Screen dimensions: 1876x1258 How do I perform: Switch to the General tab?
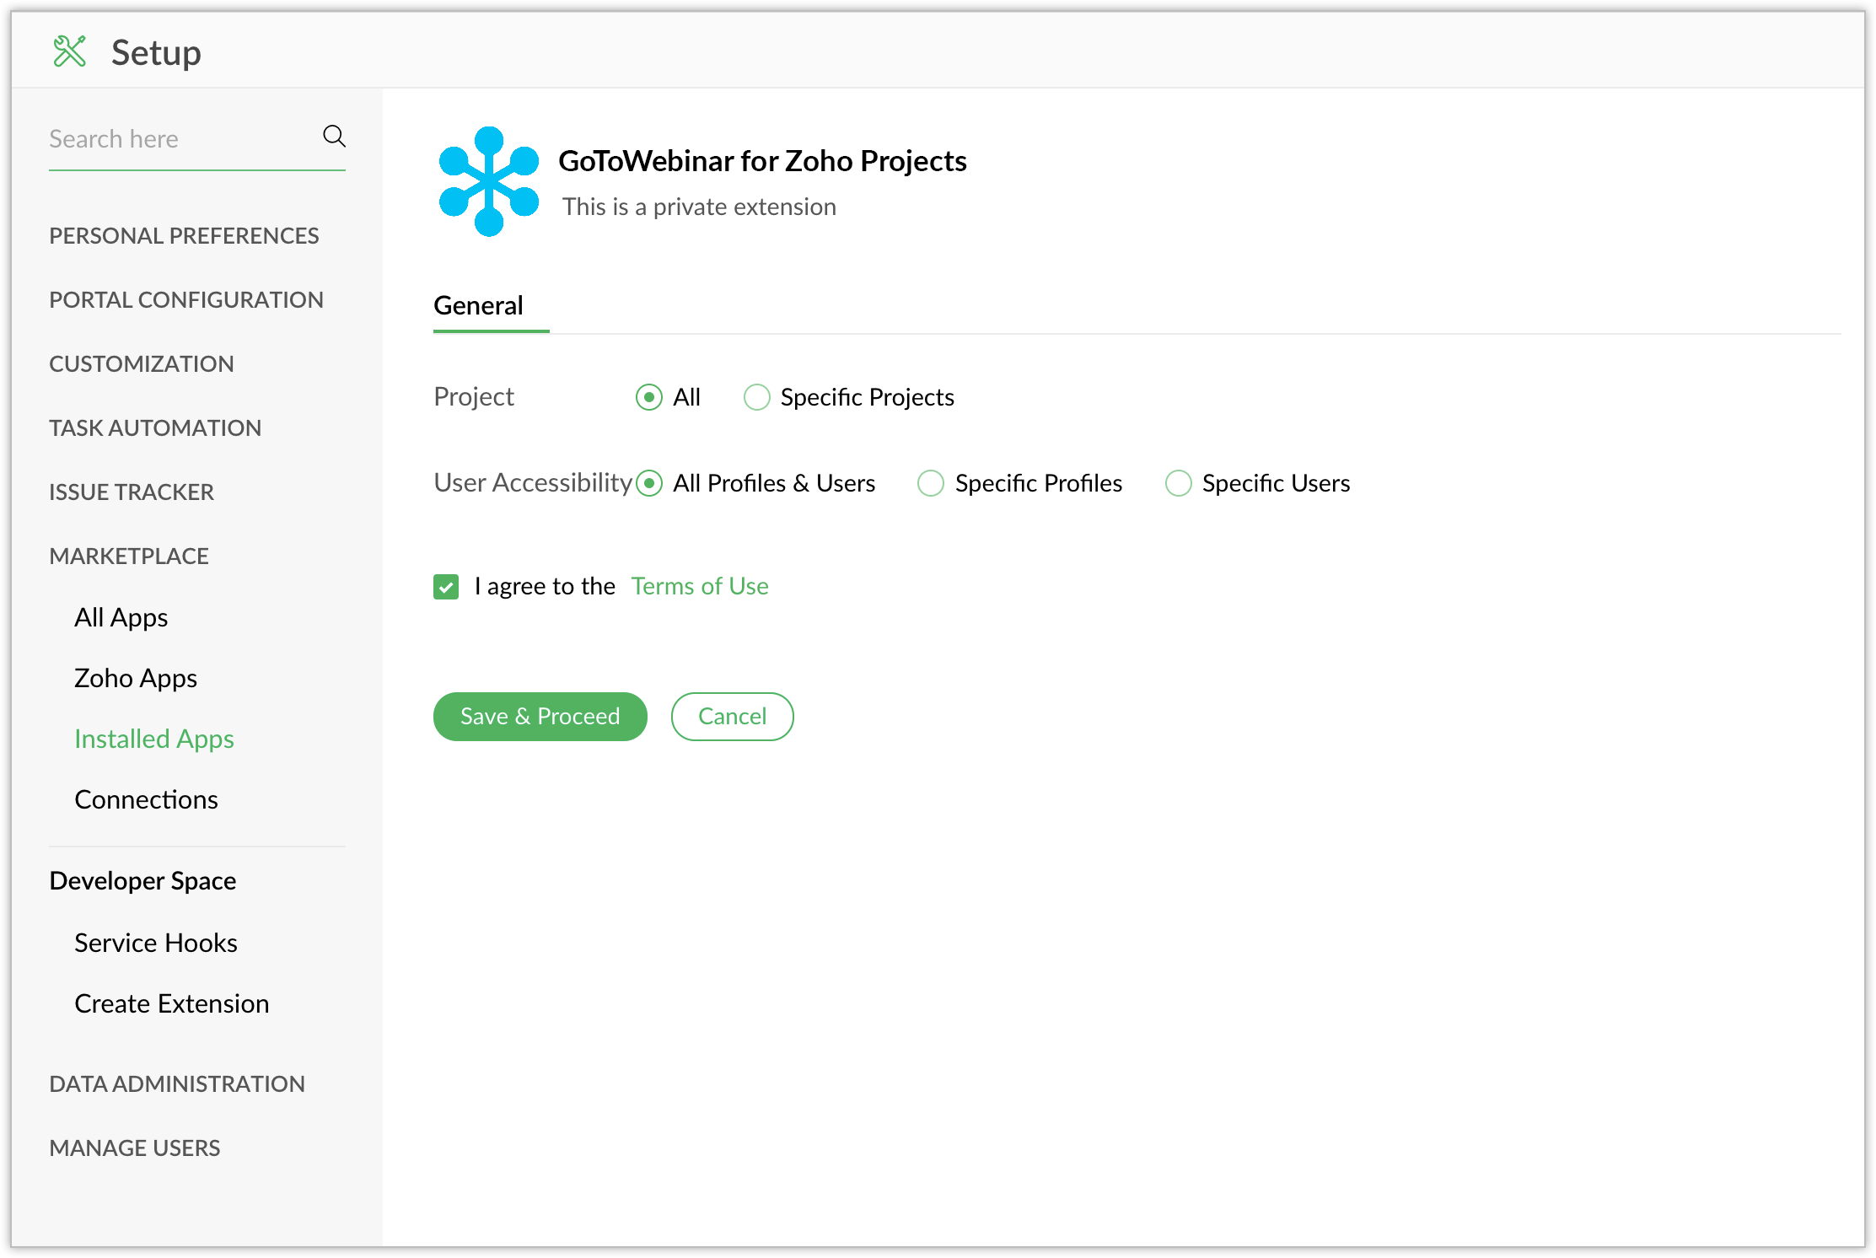click(478, 305)
